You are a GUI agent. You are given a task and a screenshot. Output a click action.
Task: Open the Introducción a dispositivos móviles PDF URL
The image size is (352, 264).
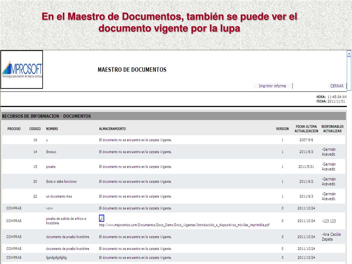pos(184,225)
